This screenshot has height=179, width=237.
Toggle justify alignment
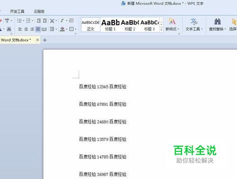click(38, 29)
